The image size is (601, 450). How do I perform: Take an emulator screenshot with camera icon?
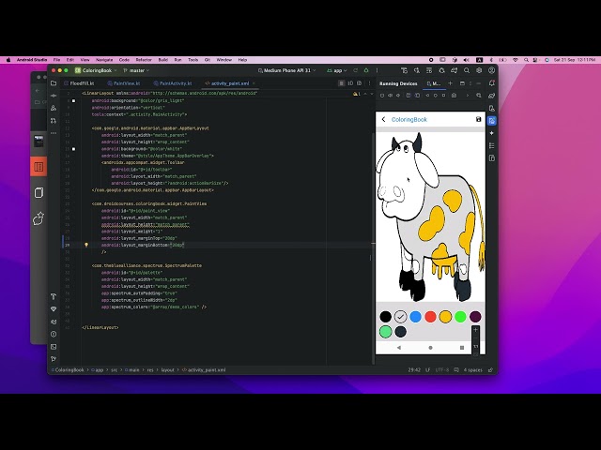pyautogui.click(x=454, y=96)
